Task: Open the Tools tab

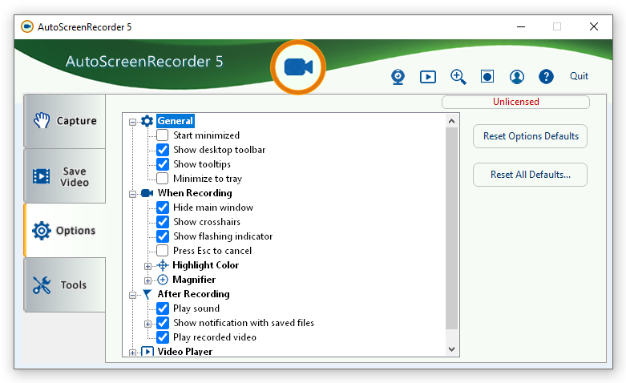Action: coord(65,285)
